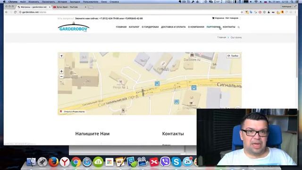Click the Контакты heading
This screenshot has width=302, height=170.
click(173, 134)
